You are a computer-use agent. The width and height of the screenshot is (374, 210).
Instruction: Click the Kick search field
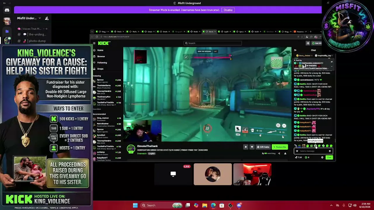pyautogui.click(x=213, y=43)
